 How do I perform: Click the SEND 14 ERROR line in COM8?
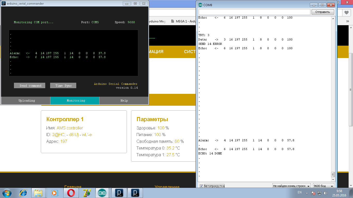point(210,44)
